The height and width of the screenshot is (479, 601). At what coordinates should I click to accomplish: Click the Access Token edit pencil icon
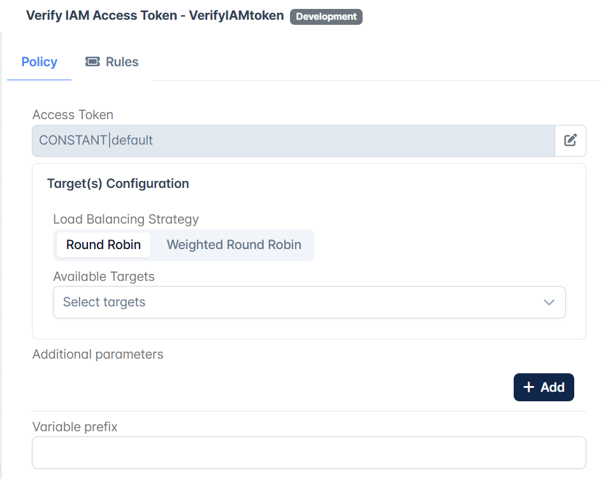570,140
